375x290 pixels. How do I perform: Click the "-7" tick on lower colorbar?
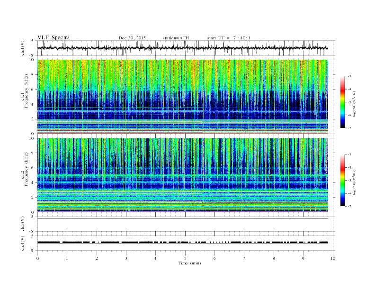[349, 206]
